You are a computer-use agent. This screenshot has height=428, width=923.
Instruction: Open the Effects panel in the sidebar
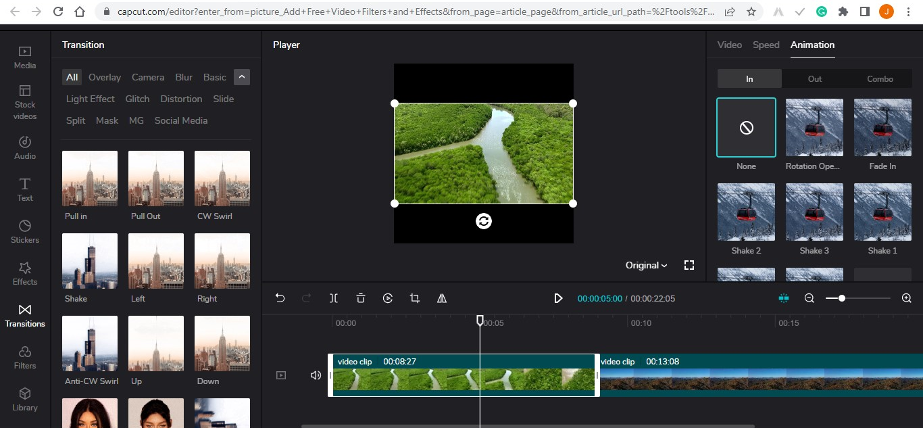tap(25, 272)
